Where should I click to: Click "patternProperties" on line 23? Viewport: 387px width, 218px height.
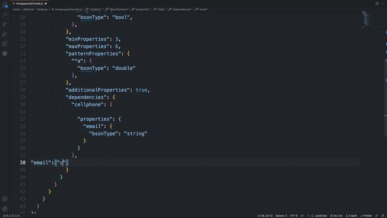(93, 54)
